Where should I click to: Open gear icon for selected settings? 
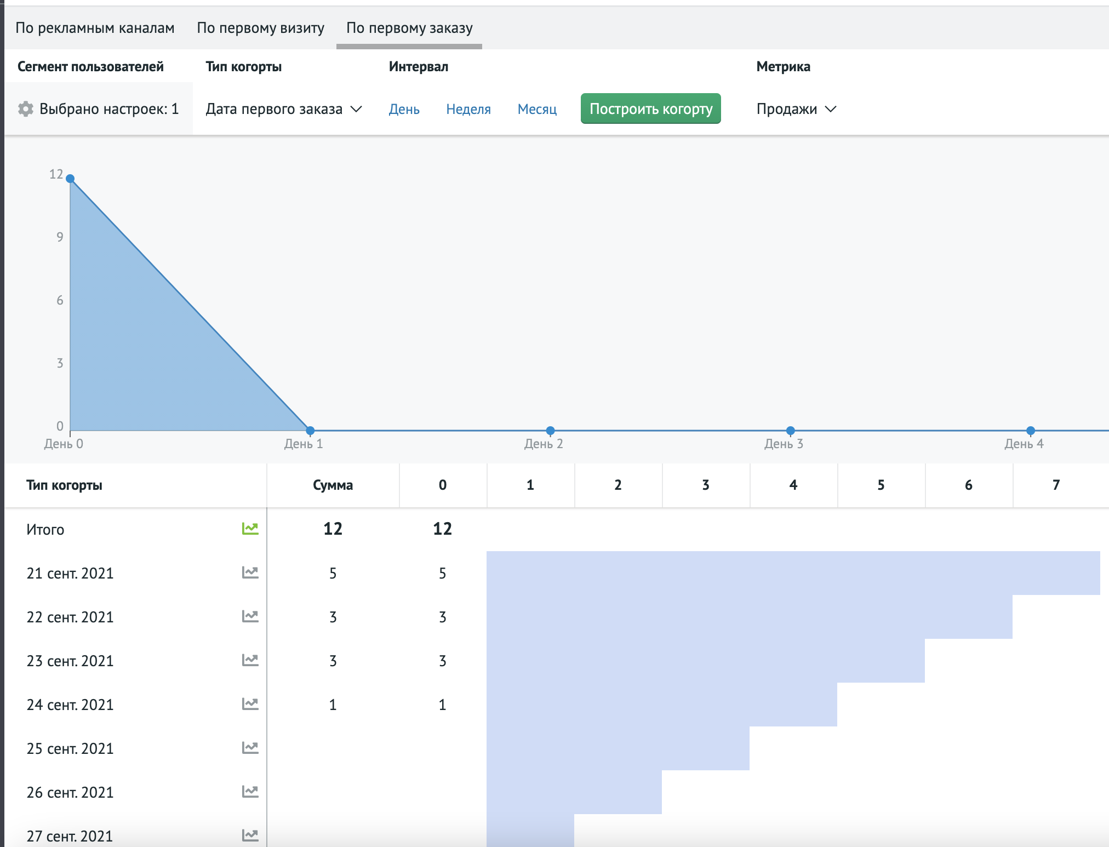(25, 109)
